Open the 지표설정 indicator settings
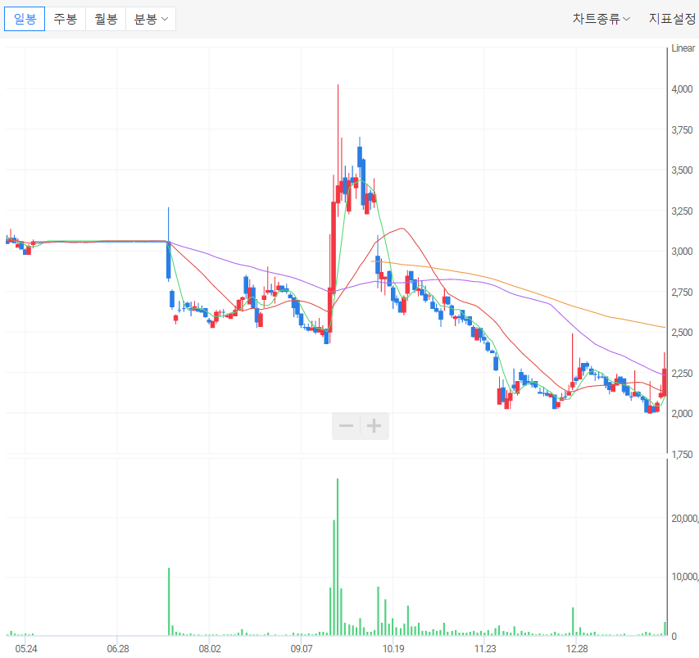This screenshot has height=658, width=699. (x=672, y=19)
